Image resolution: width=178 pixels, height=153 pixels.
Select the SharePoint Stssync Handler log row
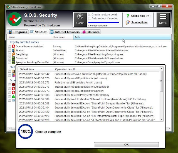[x=89, y=103]
